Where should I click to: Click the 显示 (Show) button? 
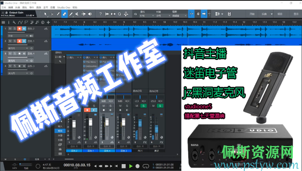tap(296, 14)
